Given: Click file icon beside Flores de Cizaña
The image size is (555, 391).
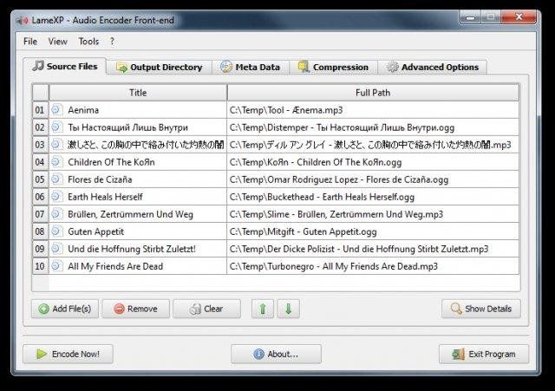Looking at the screenshot, I should coord(56,179).
